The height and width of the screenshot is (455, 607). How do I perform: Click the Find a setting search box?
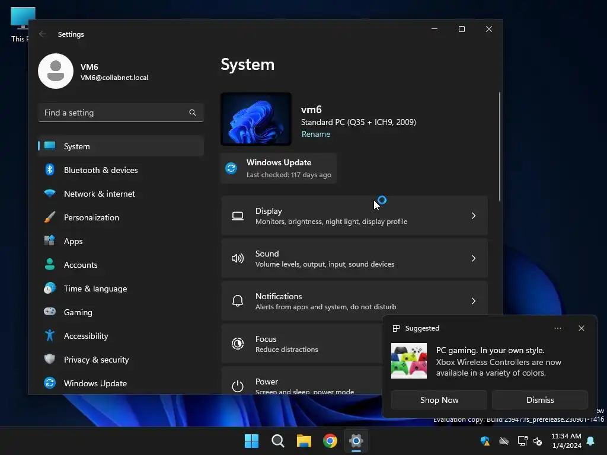121,113
